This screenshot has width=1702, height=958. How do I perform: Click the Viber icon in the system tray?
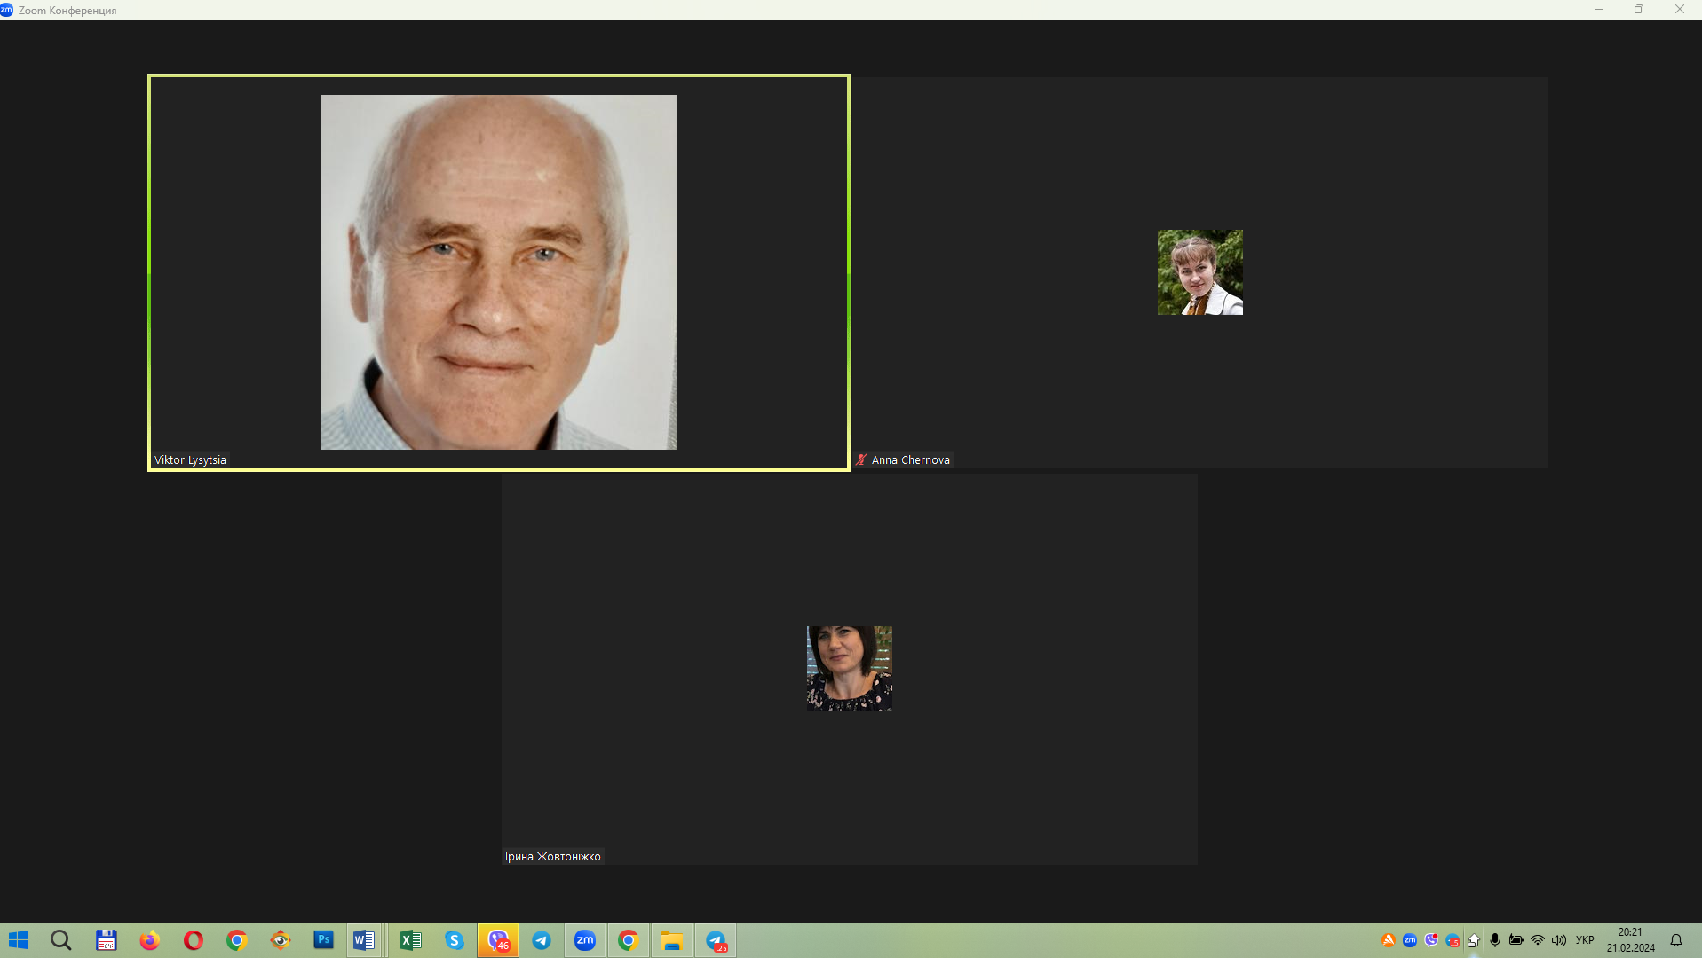click(x=1431, y=940)
